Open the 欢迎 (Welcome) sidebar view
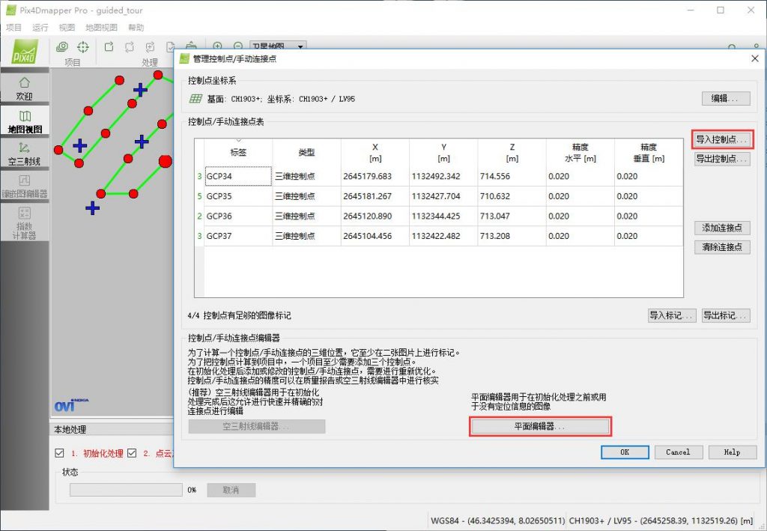 pos(25,88)
